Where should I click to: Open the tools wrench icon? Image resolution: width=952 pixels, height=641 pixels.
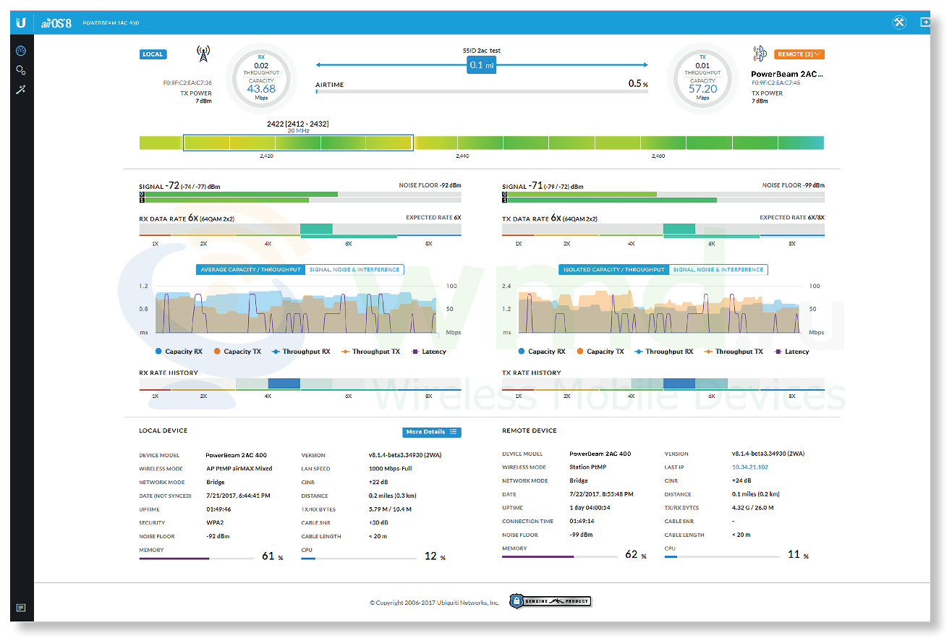(899, 22)
